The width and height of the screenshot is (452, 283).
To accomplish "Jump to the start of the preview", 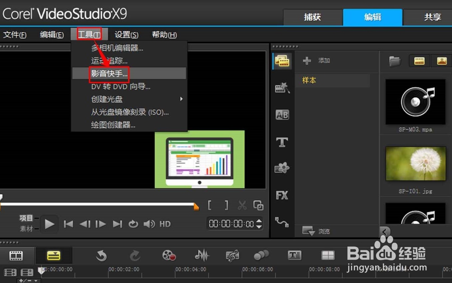I will tap(68, 224).
